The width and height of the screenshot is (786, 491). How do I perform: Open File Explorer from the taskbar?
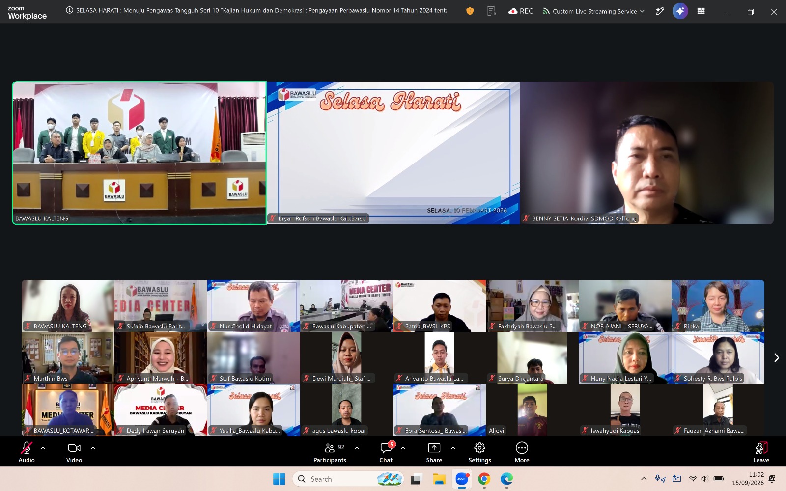(439, 479)
